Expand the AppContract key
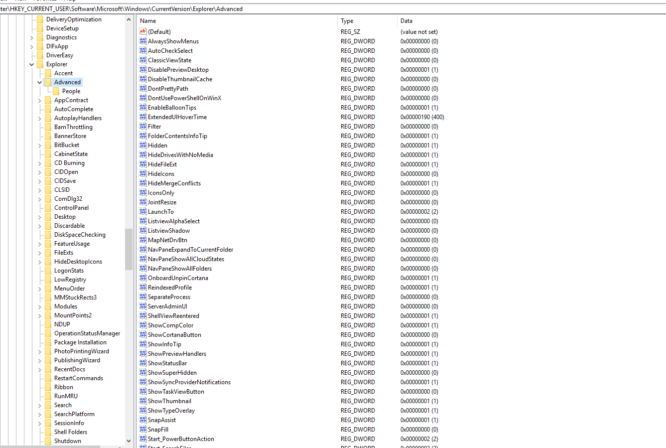Image resolution: width=666 pixels, height=448 pixels. [40, 100]
